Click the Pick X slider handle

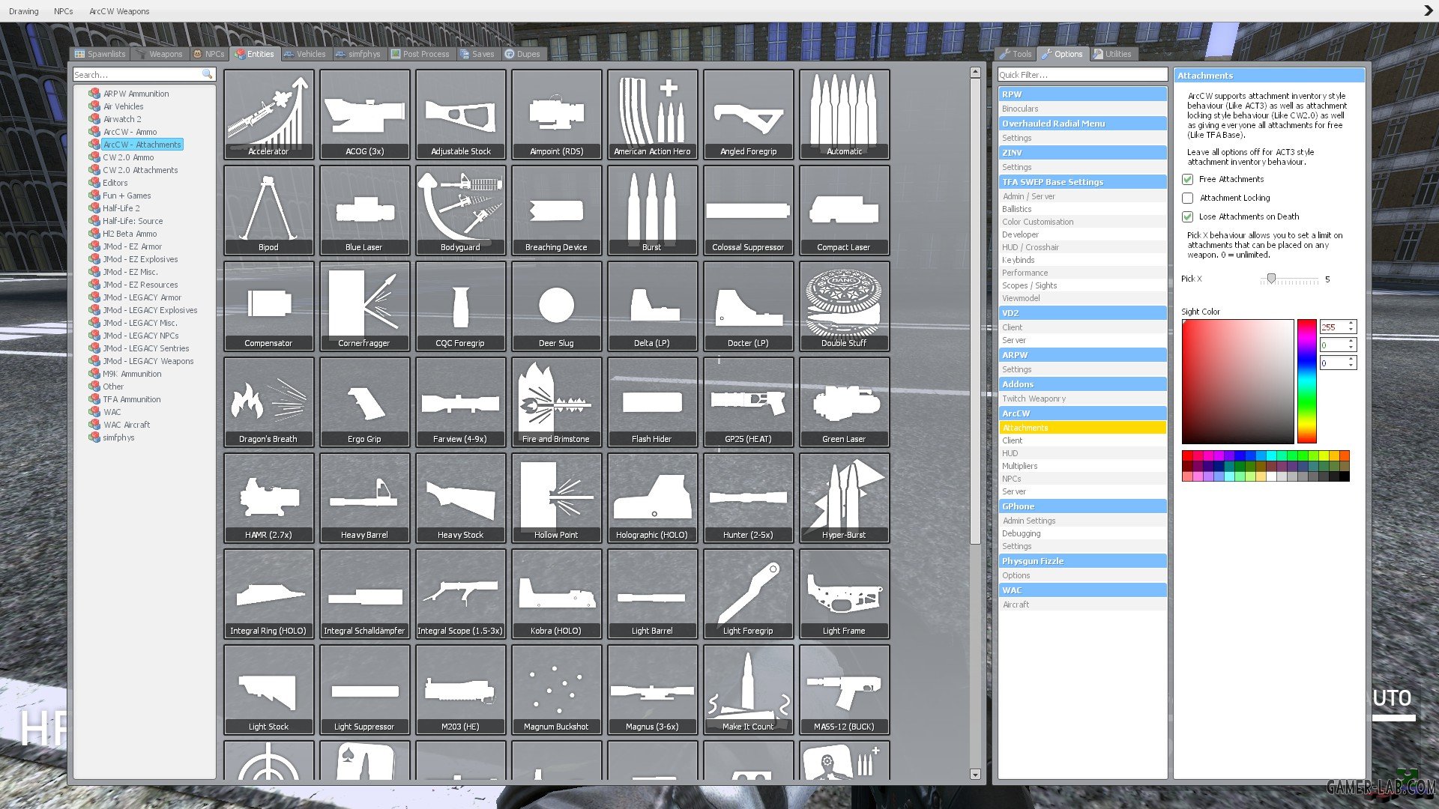(1271, 279)
